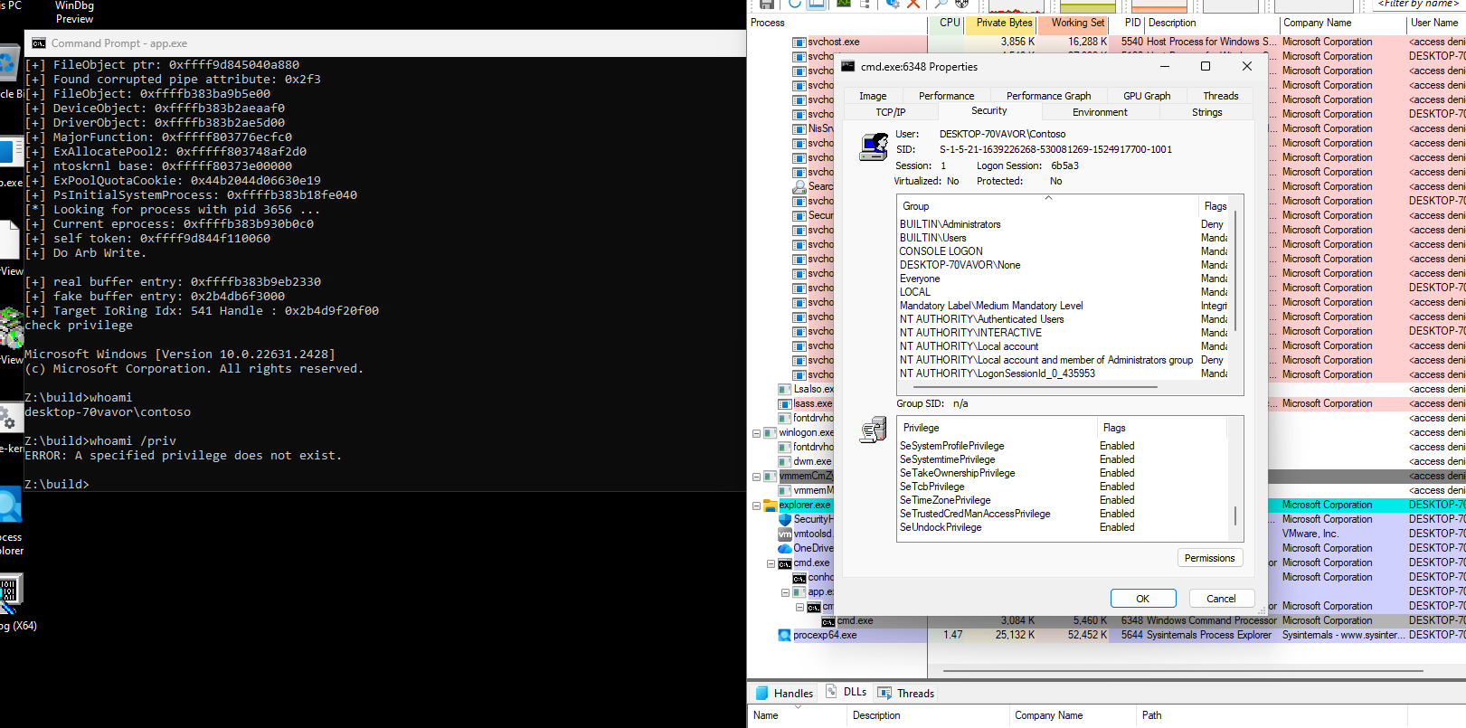
Task: Click the Filter by name field
Action: pyautogui.click(x=1418, y=5)
